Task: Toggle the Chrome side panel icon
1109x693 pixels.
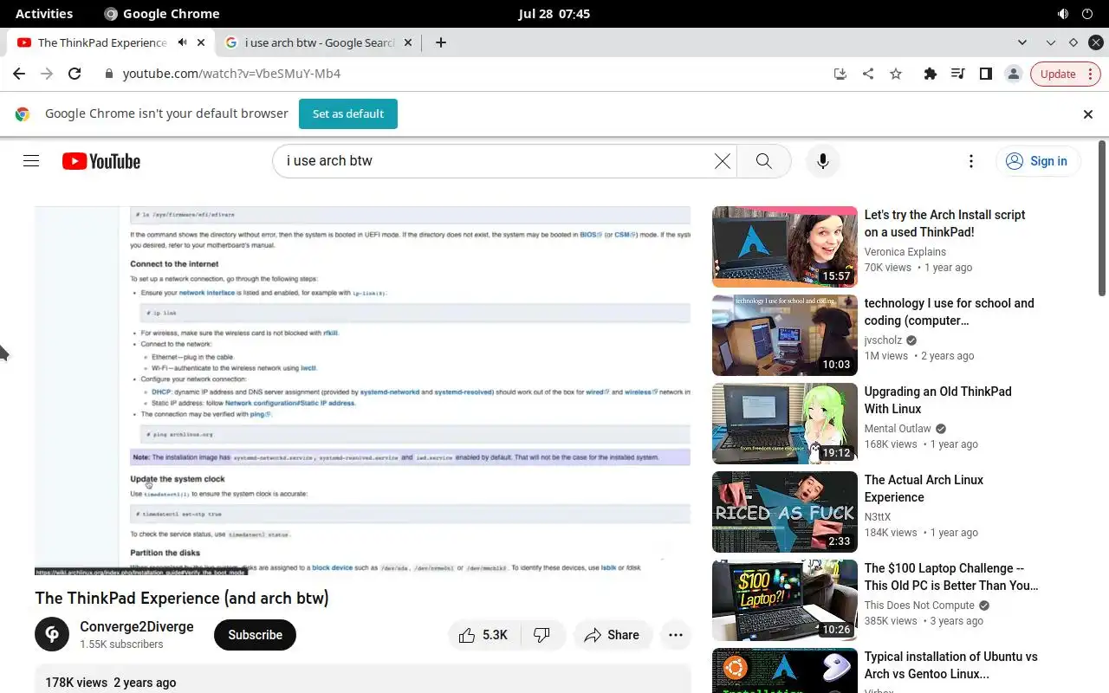Action: [986, 74]
